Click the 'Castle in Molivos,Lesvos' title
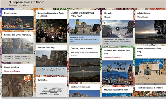 tap(80, 87)
